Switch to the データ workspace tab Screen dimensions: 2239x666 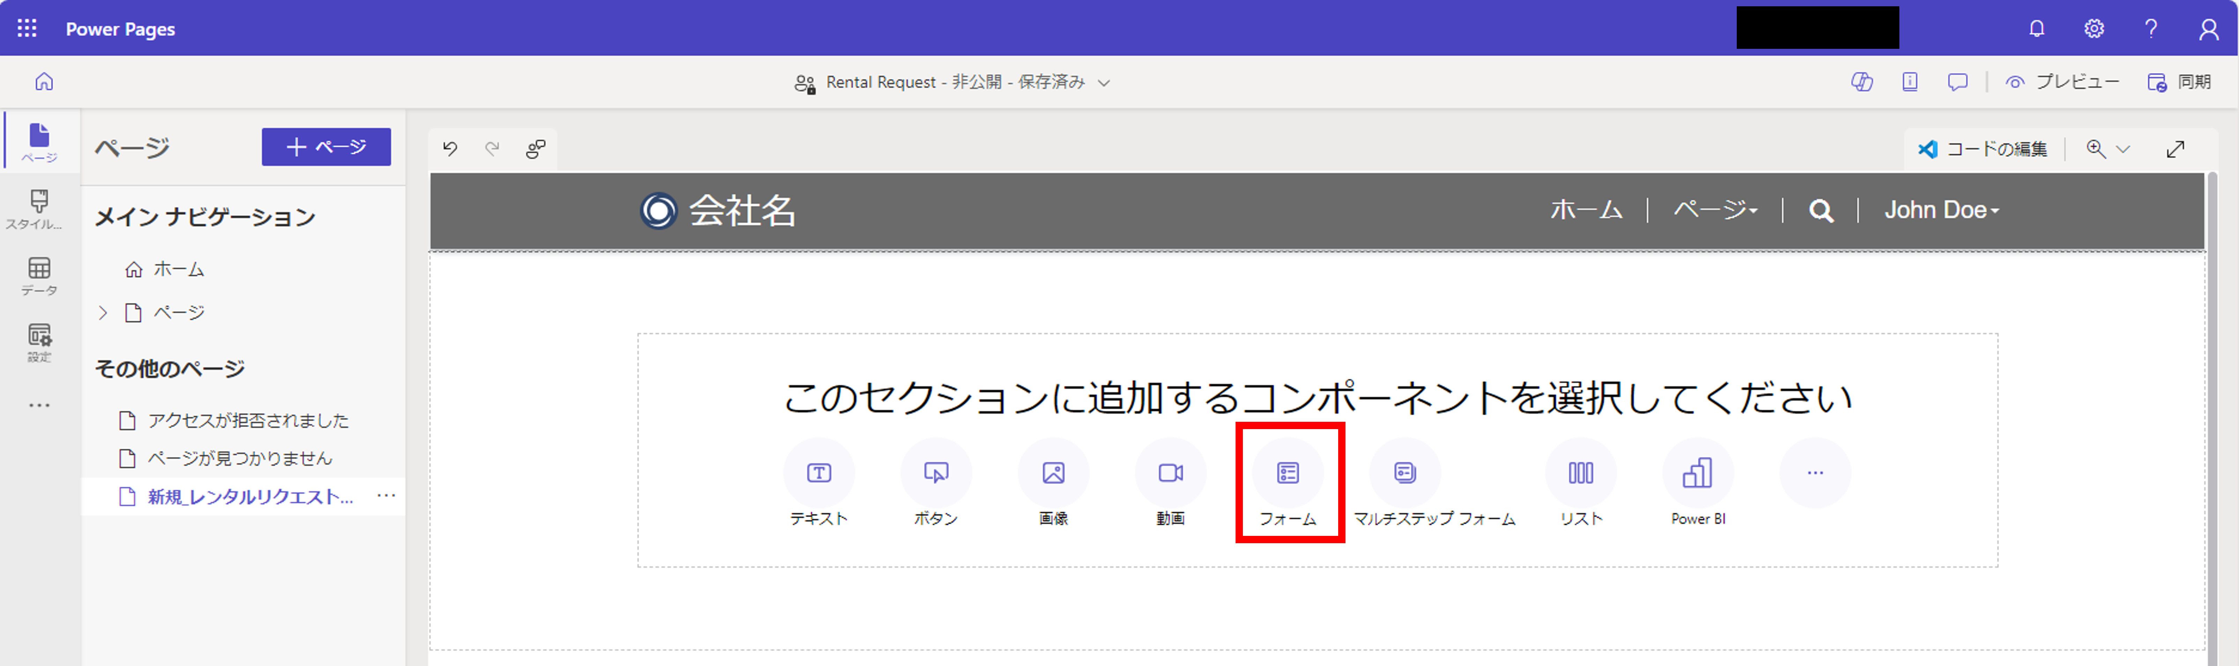39,276
